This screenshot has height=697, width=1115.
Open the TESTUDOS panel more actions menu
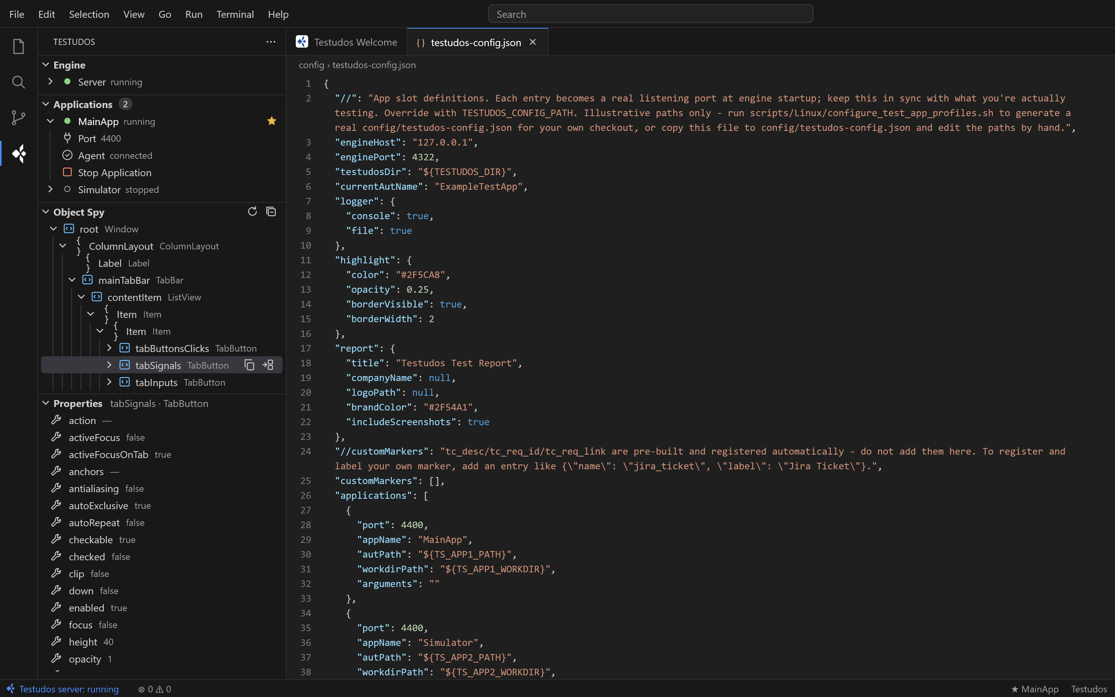[x=271, y=42]
